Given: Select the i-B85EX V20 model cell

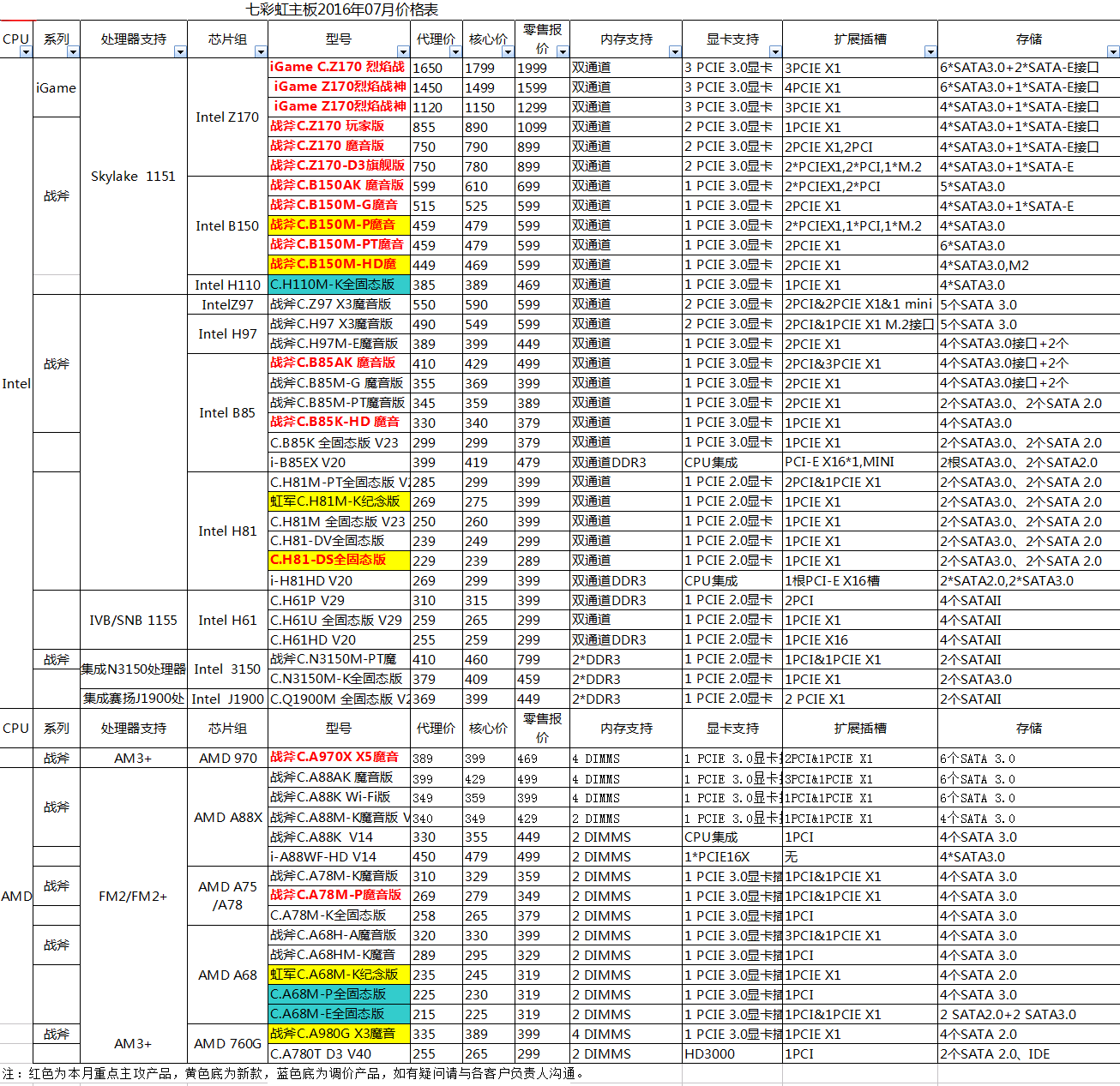Looking at the screenshot, I should click(x=339, y=462).
